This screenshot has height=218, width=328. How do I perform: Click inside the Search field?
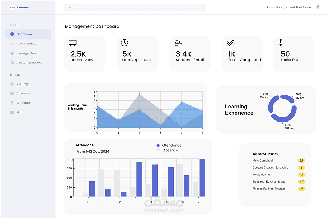pos(135,7)
